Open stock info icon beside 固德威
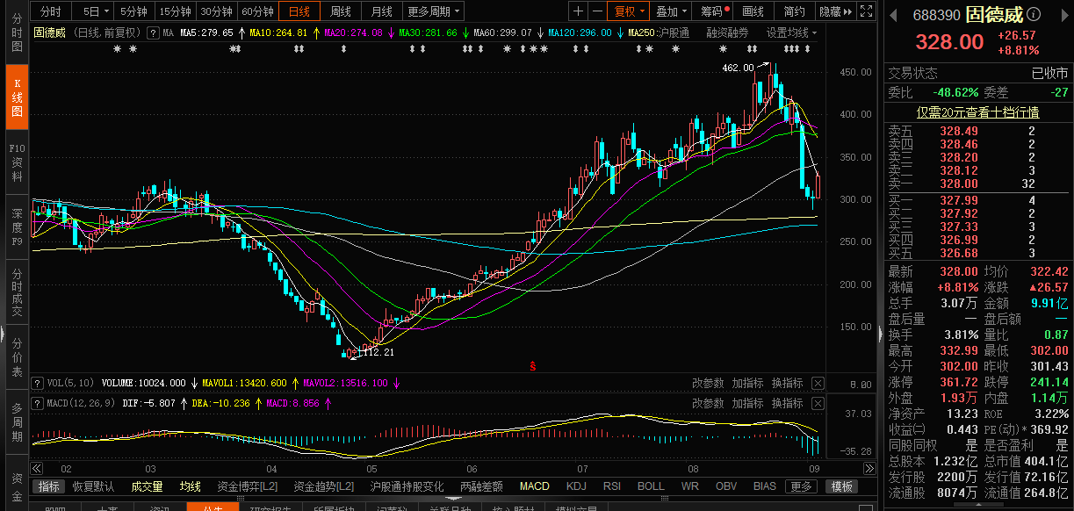 click(x=1034, y=16)
